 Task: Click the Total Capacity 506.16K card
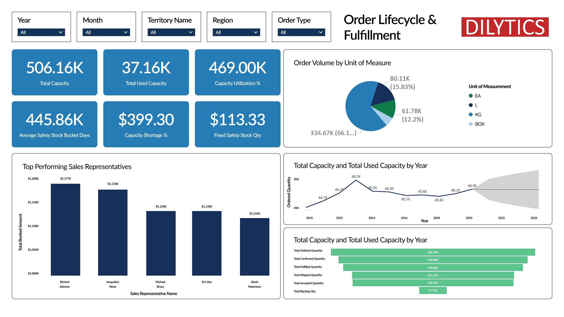[x=55, y=72]
